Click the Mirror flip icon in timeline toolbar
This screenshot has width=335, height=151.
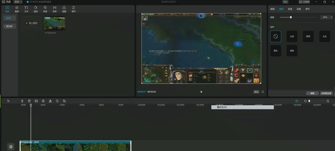click(50, 101)
